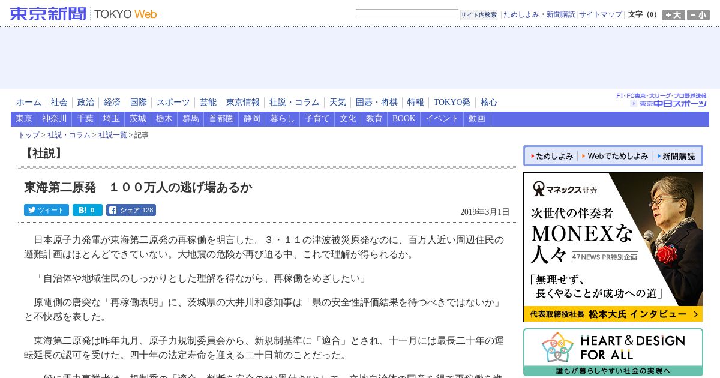Click 新聞購読 in sidebar subscription box

tap(676, 156)
